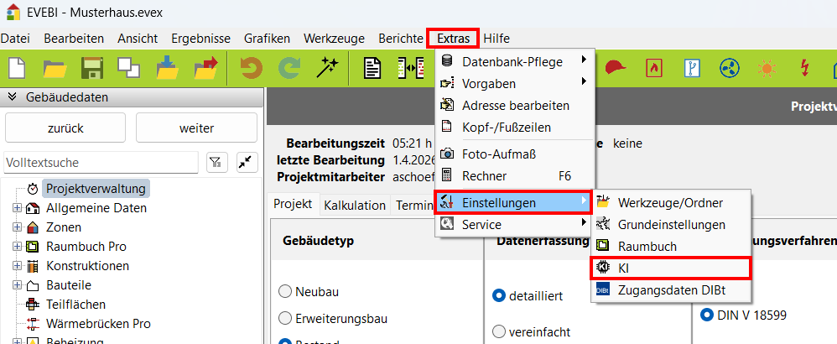
Task: Click the open-folder toolbar icon
Action: 55,67
